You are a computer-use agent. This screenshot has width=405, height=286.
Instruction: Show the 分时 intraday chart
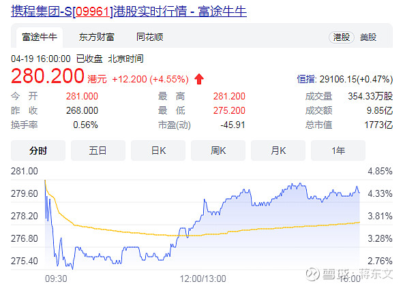[x=38, y=150]
